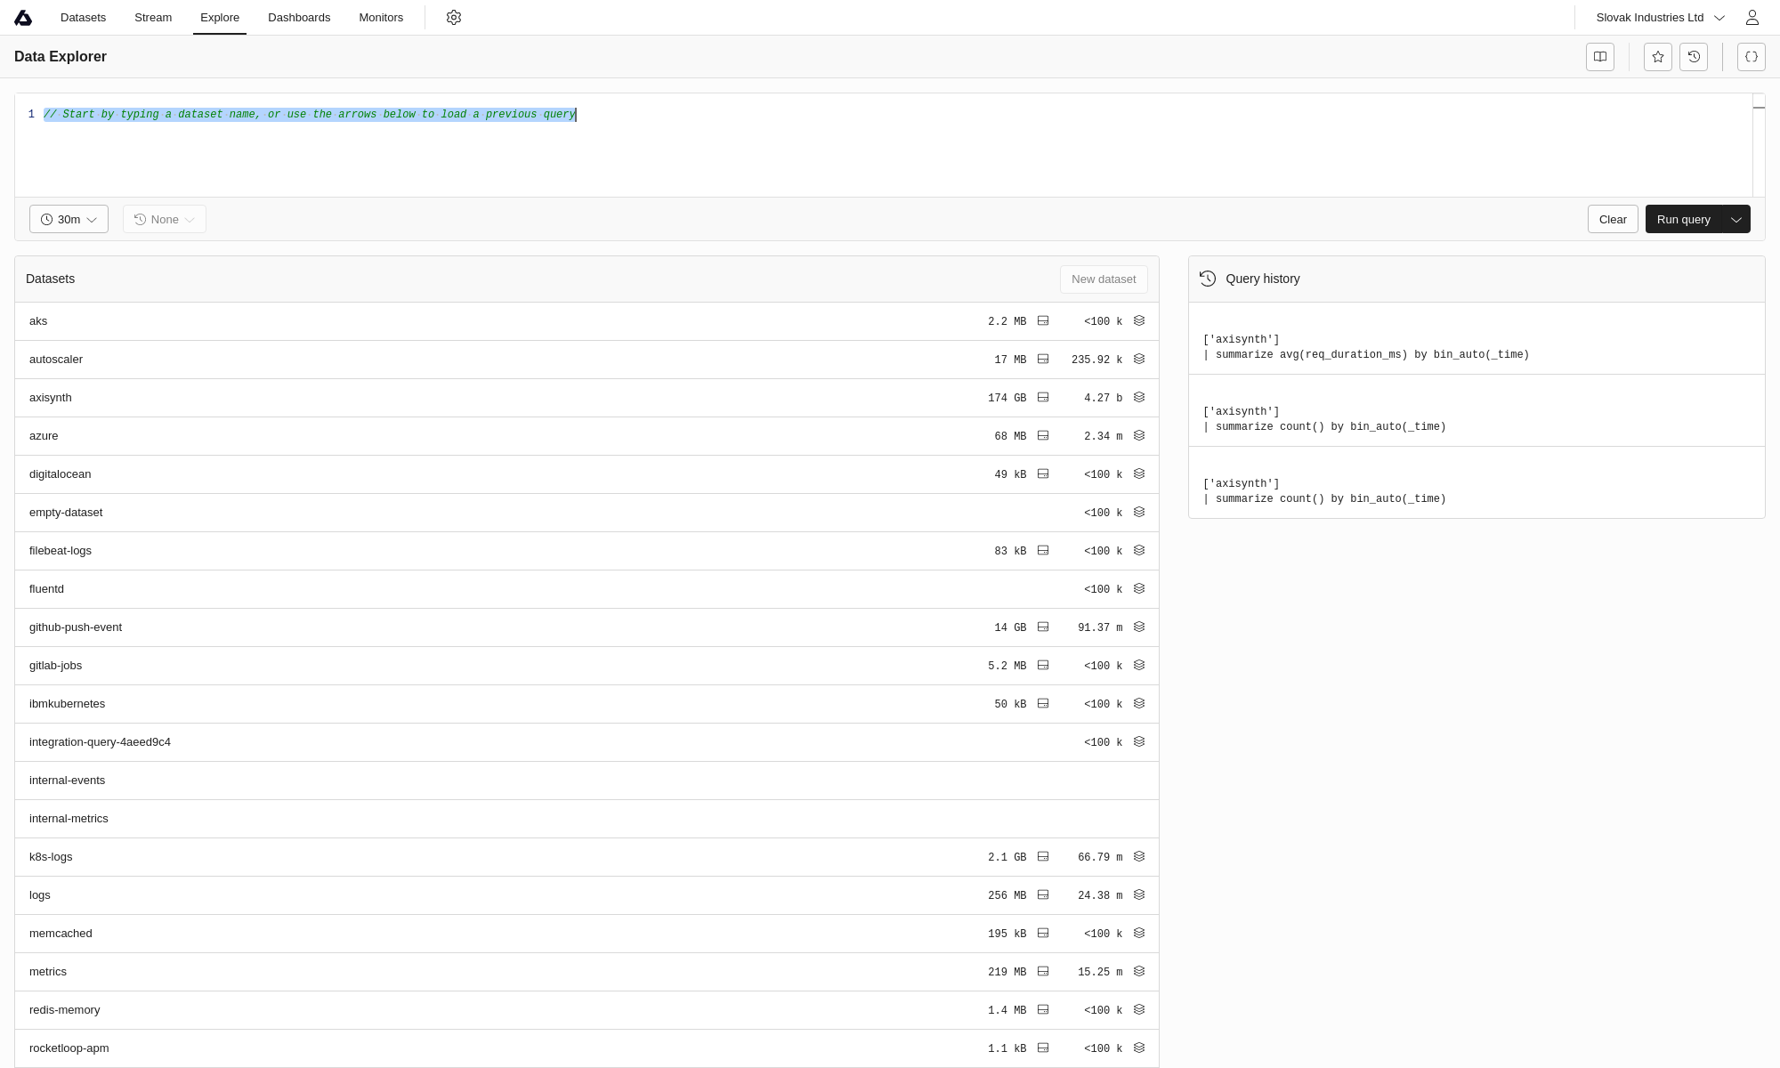Viewport: 1780px width, 1068px height.
Task: Click storage icon in axisynth row
Action: (x=1043, y=398)
